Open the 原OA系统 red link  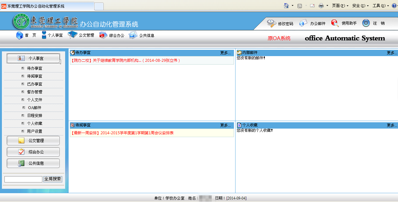[279, 38]
